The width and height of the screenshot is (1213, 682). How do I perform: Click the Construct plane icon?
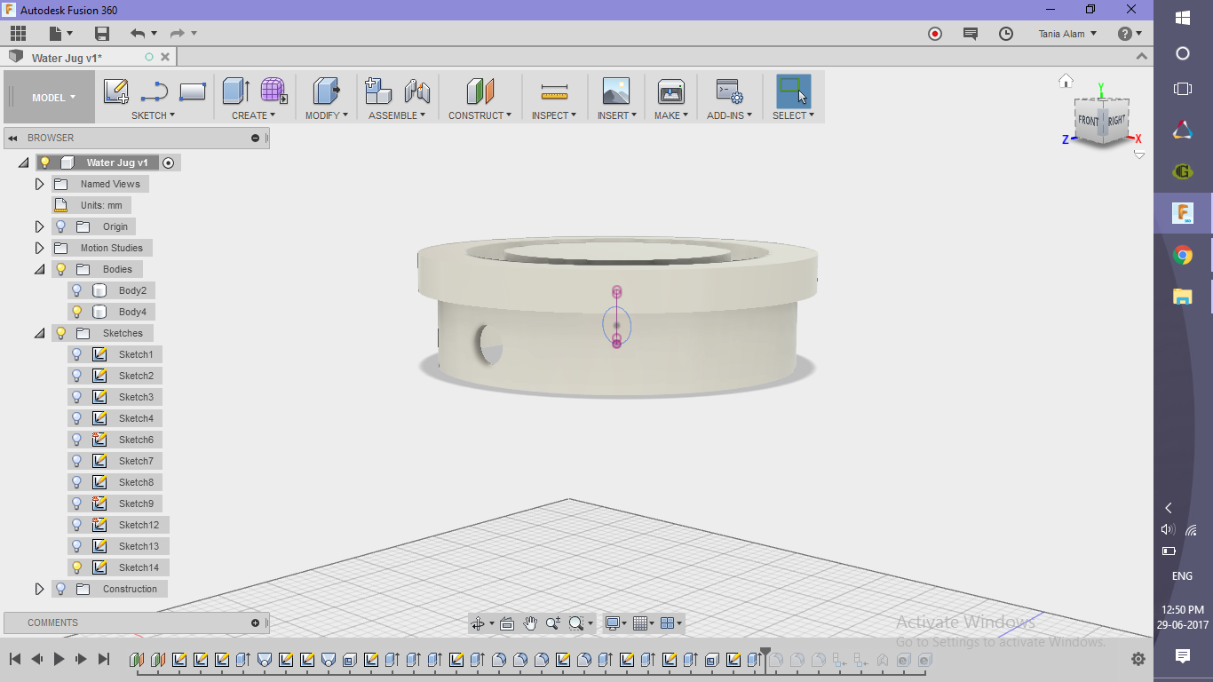click(x=480, y=91)
